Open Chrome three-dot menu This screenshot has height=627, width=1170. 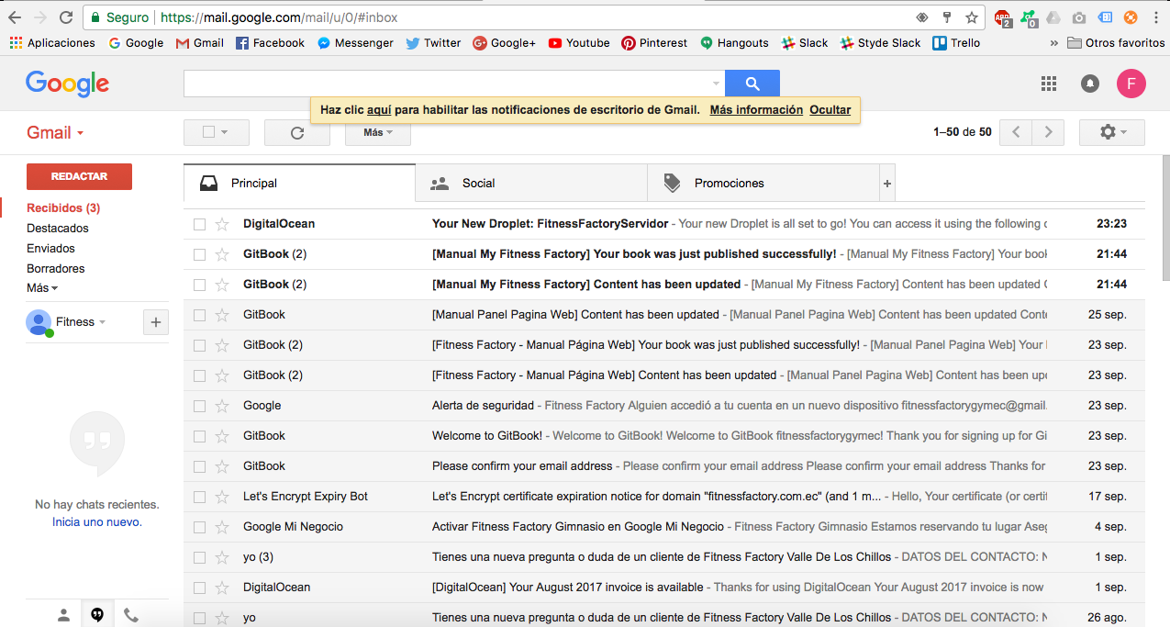tap(1157, 17)
